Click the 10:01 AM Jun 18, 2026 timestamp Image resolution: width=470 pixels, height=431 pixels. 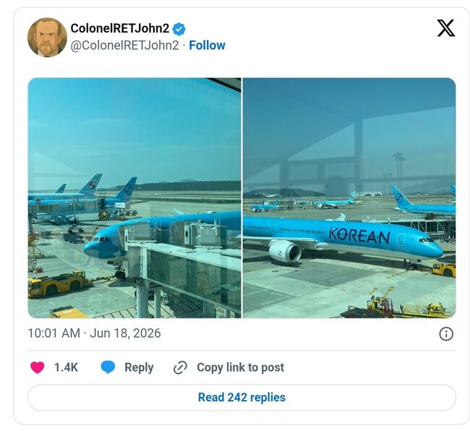point(94,333)
